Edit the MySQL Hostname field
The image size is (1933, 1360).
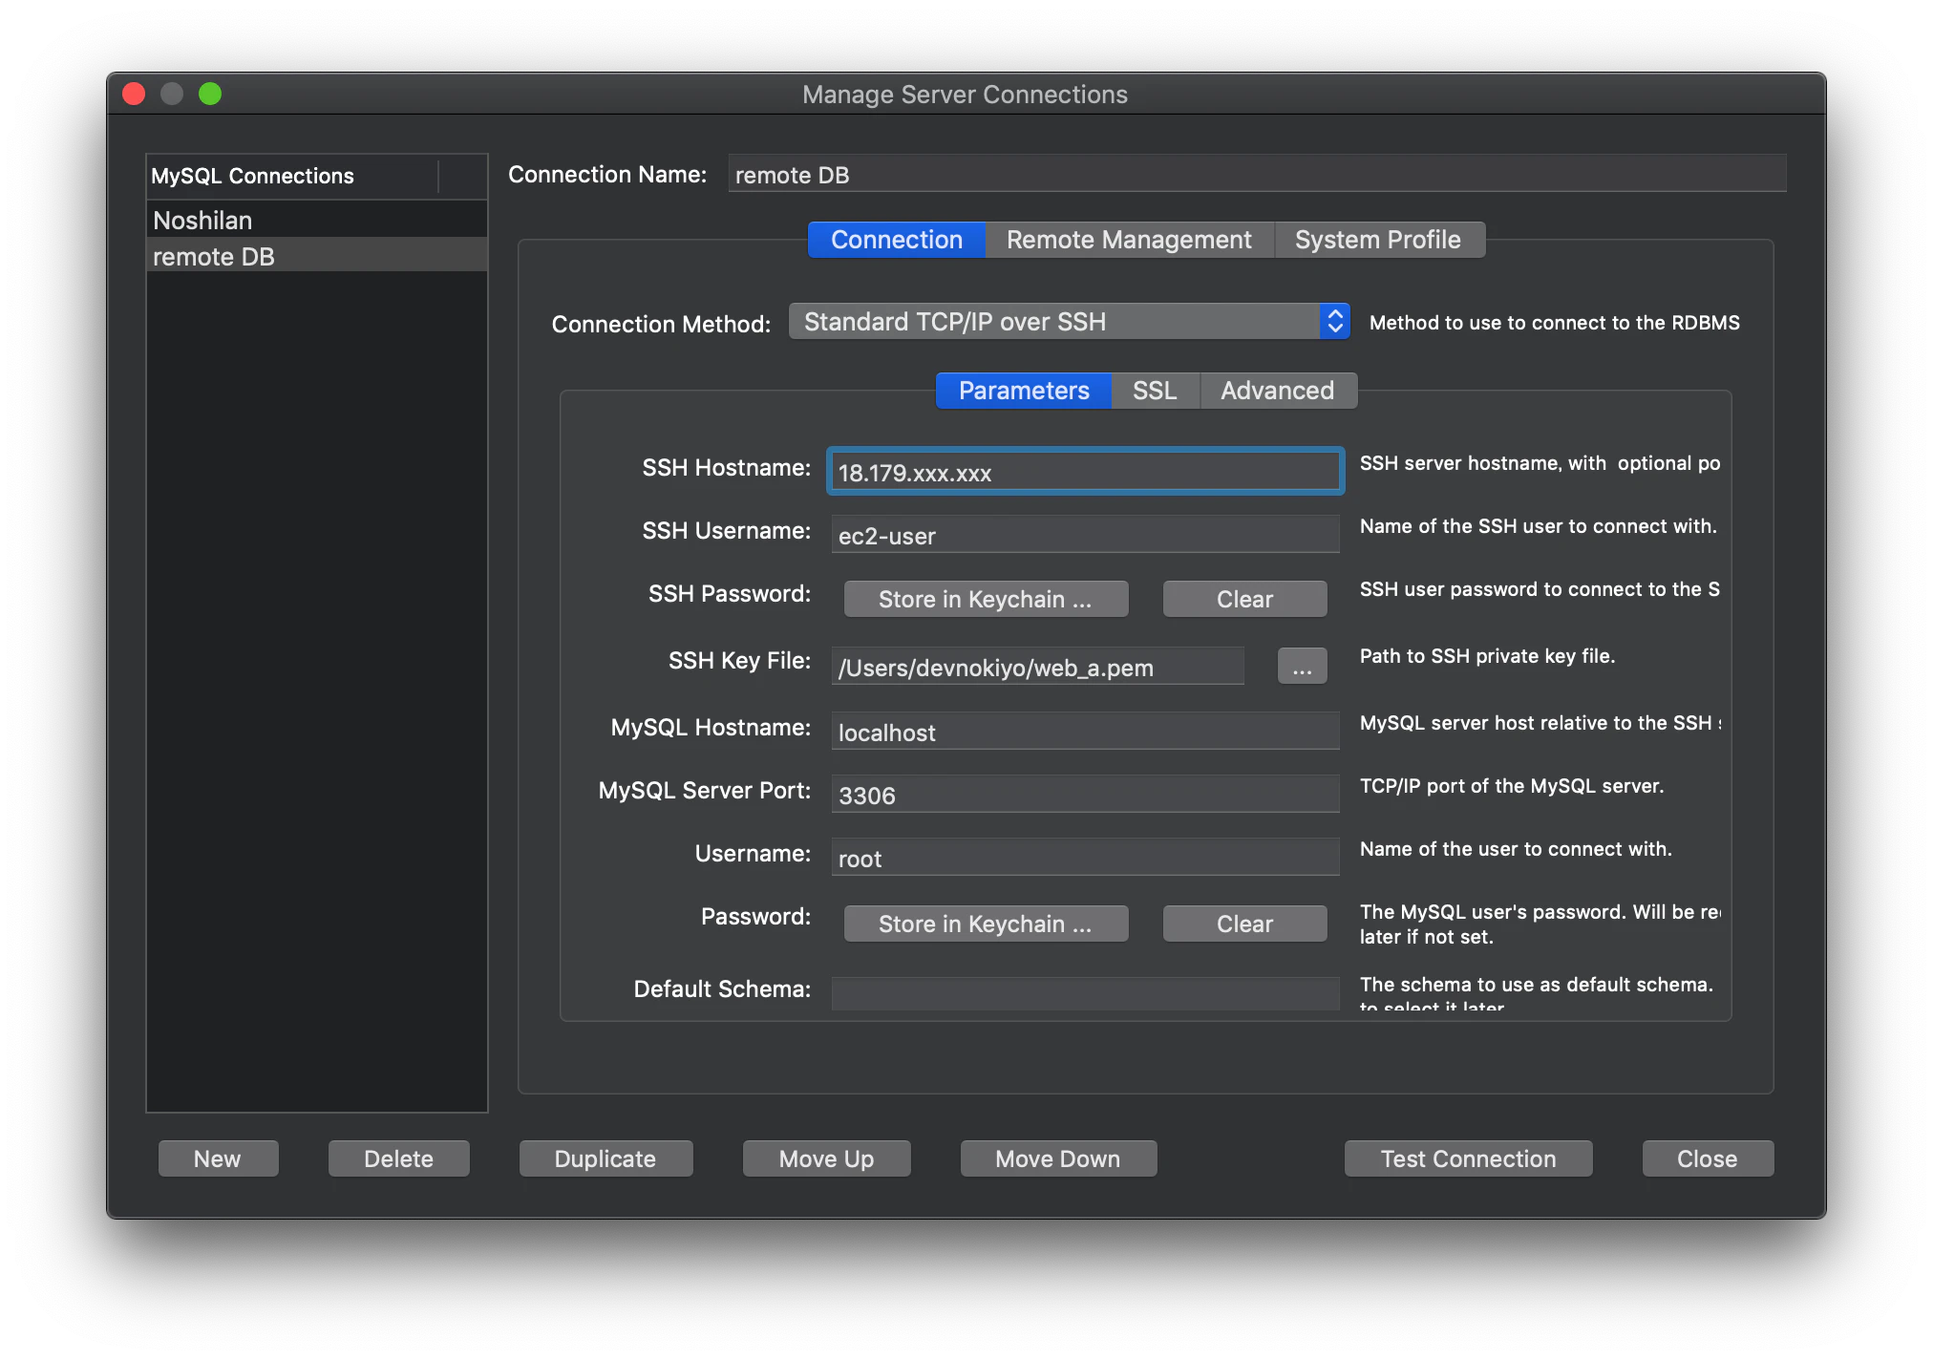[1085, 732]
